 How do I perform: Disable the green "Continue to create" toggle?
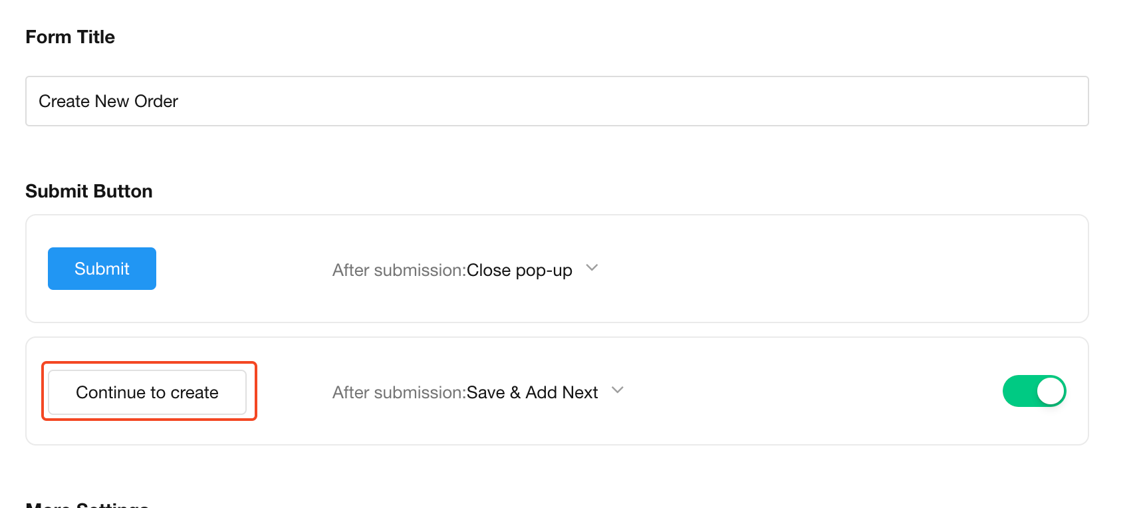pyautogui.click(x=1034, y=391)
